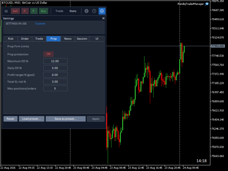Image resolution: width=228 pixels, height=171 pixels.
Task: Click the 78124.070 price axis value
Action: [x=218, y=38]
